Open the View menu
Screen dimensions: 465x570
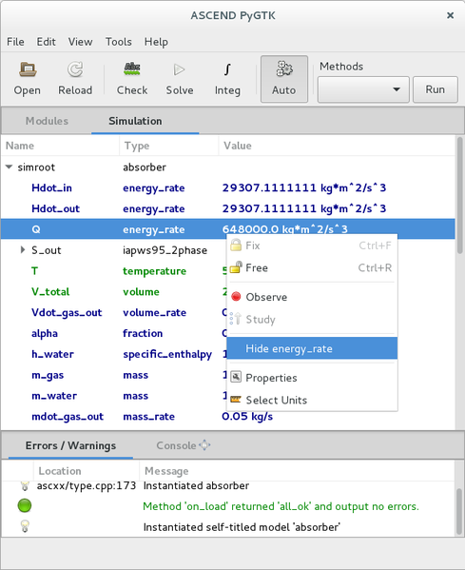80,42
